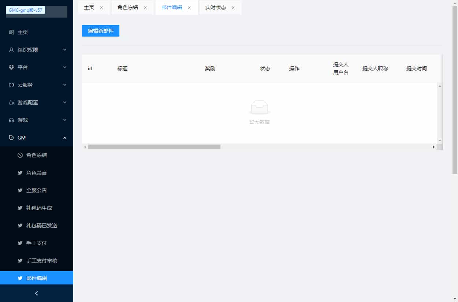The image size is (458, 302).
Task: Click the GM menu icon
Action: coord(11,138)
